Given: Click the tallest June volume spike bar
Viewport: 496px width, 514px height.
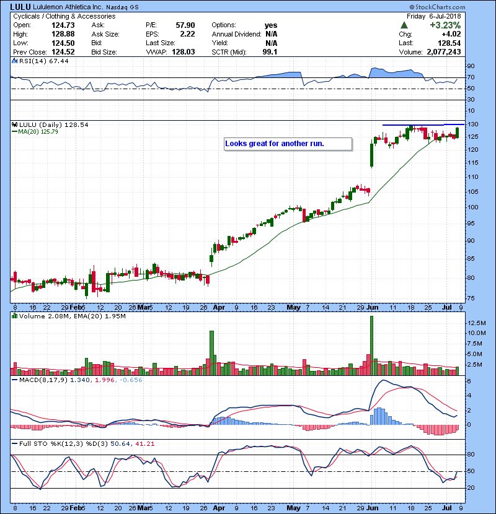Looking at the screenshot, I should [371, 346].
